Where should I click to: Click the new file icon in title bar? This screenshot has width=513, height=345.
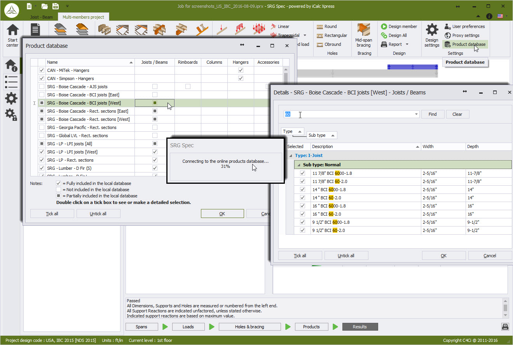(x=30, y=6)
